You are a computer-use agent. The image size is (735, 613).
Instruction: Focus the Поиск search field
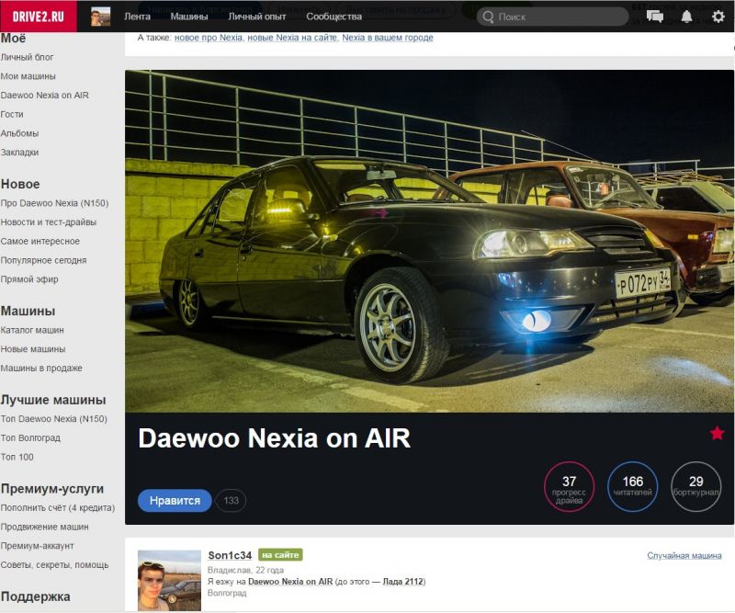(x=553, y=17)
